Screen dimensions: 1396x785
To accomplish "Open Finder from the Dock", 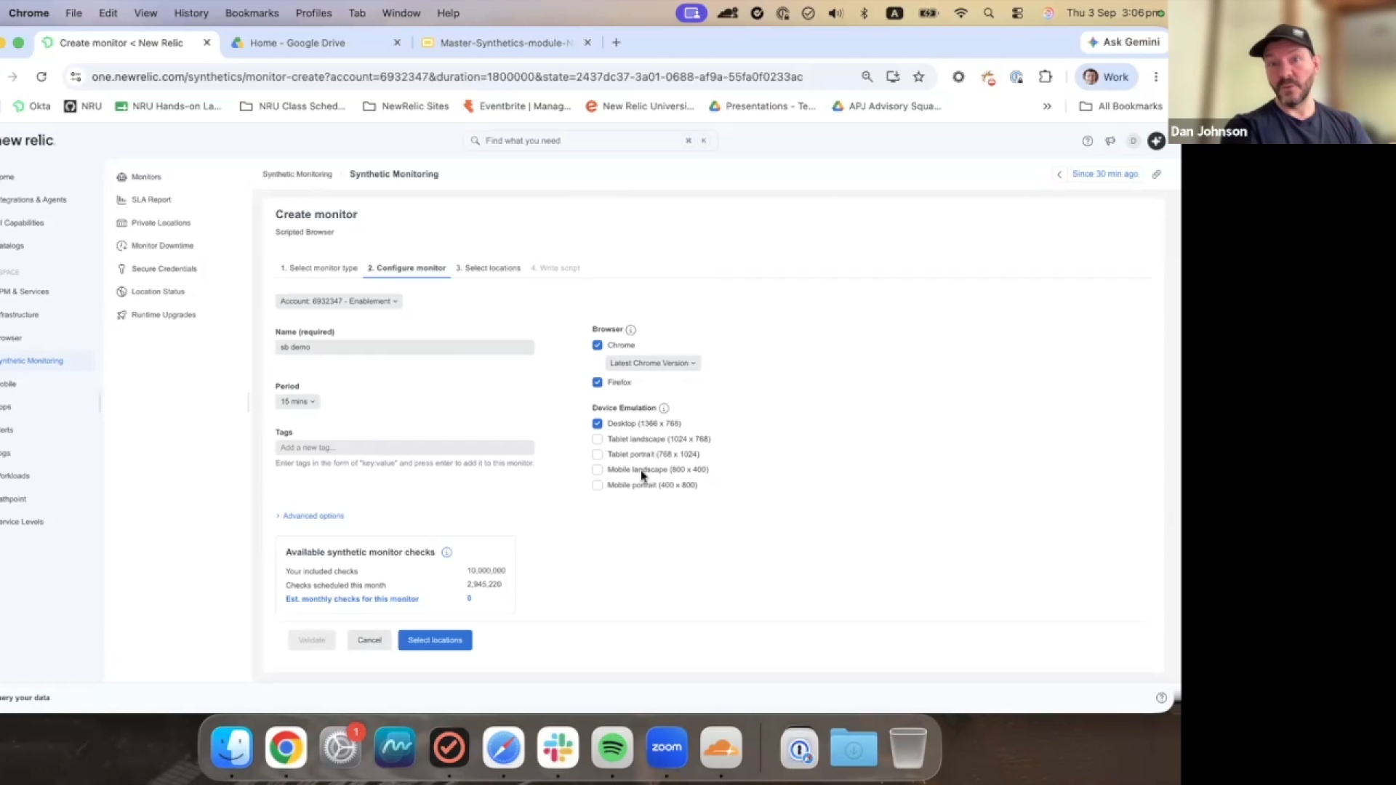I will (x=232, y=747).
